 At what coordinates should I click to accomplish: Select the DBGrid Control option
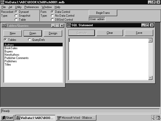pyautogui.click(x=53, y=20)
